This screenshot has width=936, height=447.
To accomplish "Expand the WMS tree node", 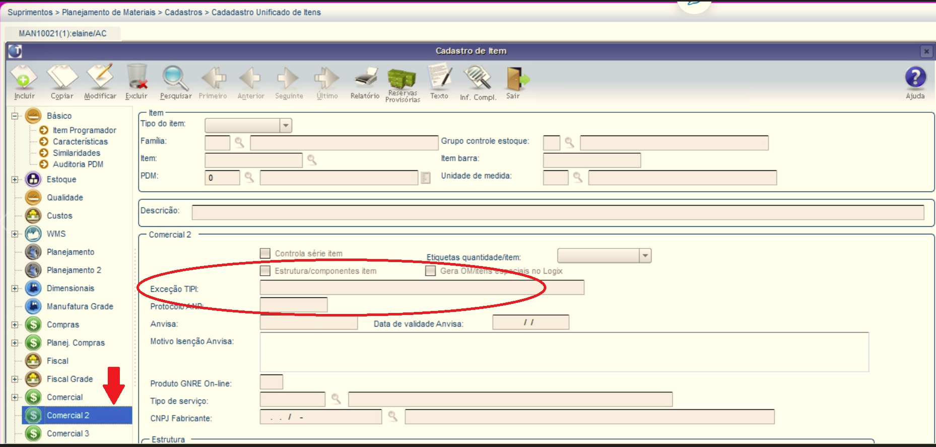I will (15, 234).
